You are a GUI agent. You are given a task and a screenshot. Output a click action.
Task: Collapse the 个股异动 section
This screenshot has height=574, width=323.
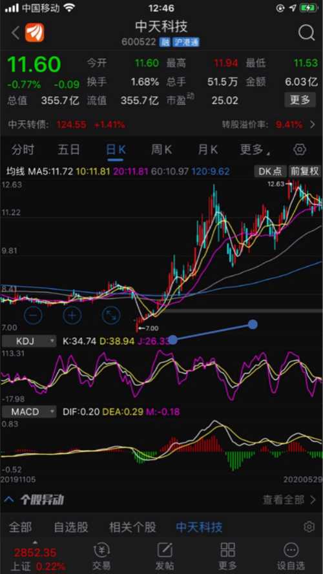pos(10,499)
